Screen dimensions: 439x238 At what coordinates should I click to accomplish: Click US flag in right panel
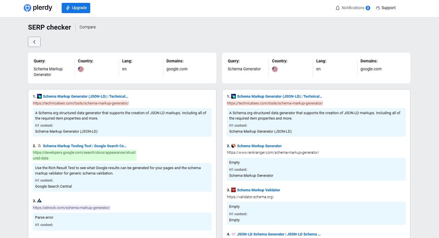[x=275, y=69]
